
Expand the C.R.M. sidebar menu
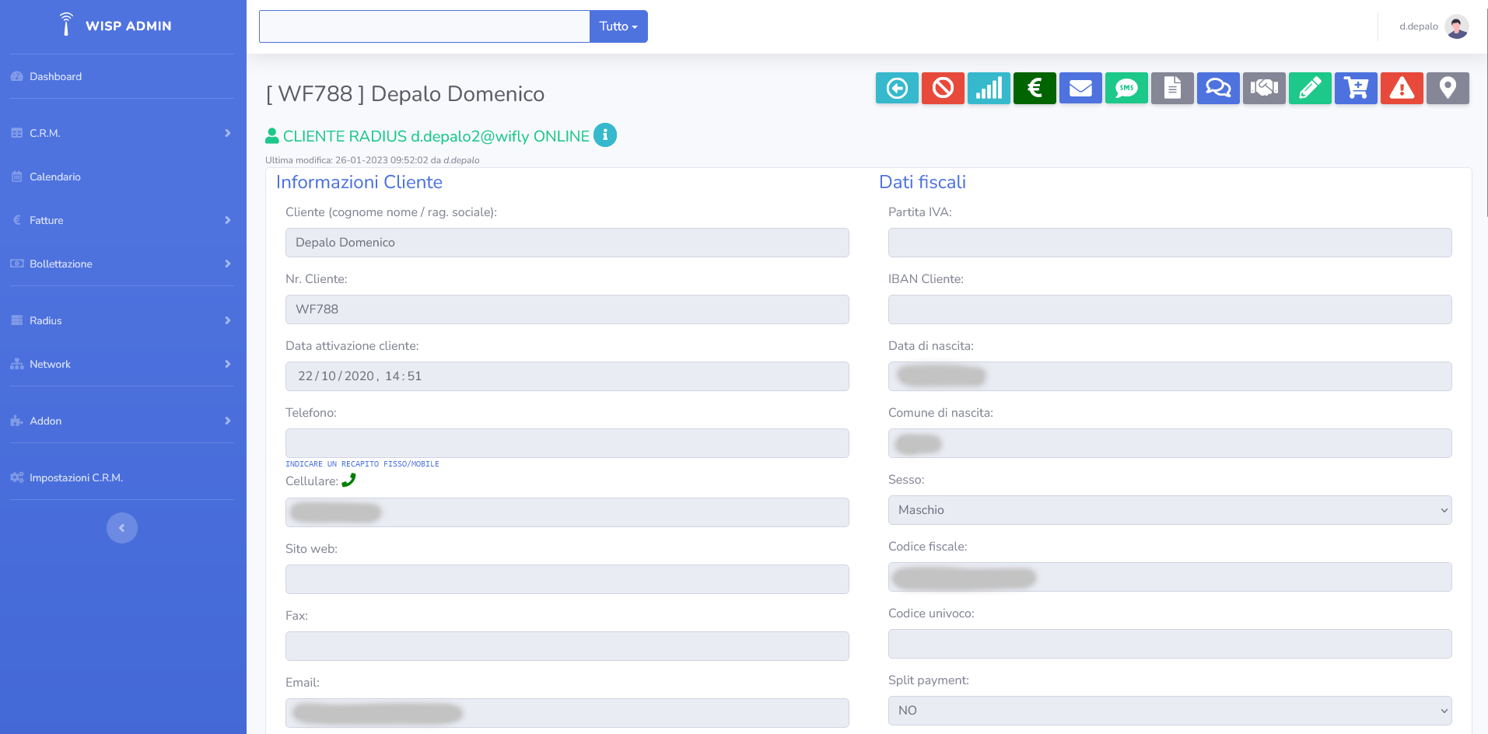(121, 133)
